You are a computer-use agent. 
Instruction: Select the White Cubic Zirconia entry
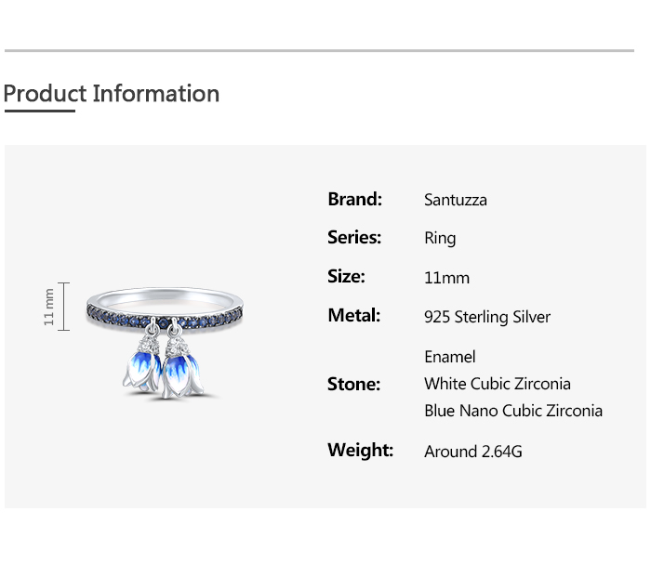pos(498,384)
